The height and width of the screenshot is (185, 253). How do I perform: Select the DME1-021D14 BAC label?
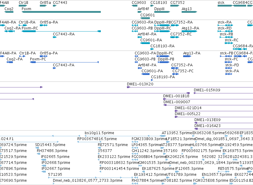[188, 108]
